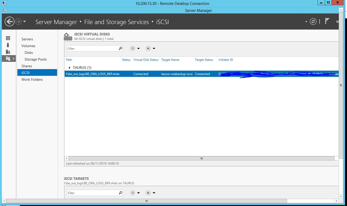Select the All Servers sidebar icon
This screenshot has width=347, height=206.
pyautogui.click(x=8, y=52)
